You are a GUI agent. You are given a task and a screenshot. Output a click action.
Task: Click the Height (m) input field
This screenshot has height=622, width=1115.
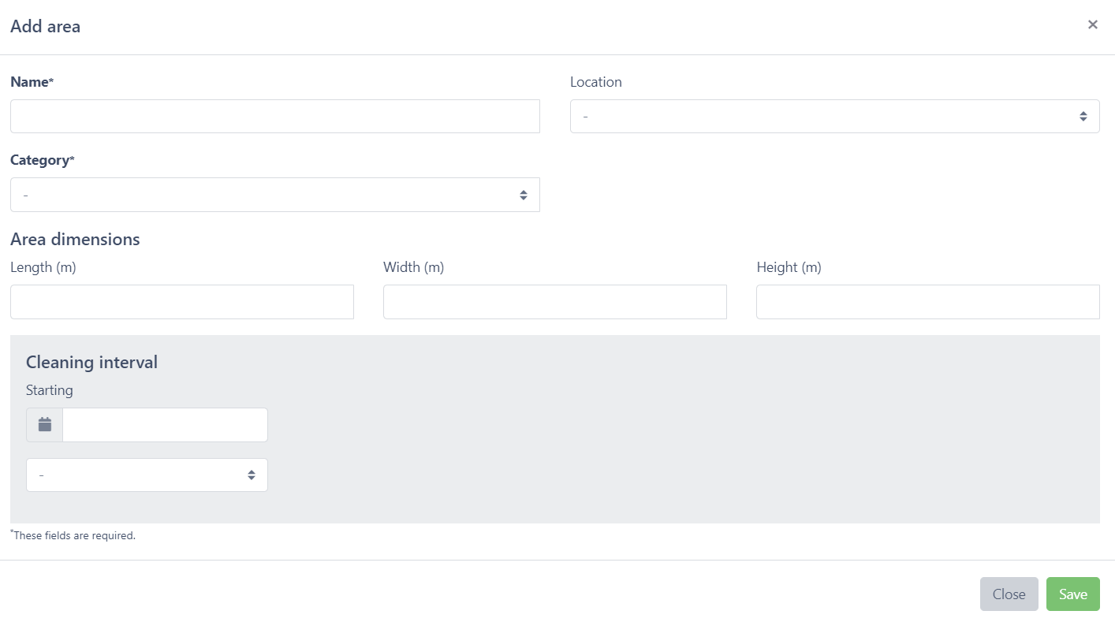coord(927,302)
